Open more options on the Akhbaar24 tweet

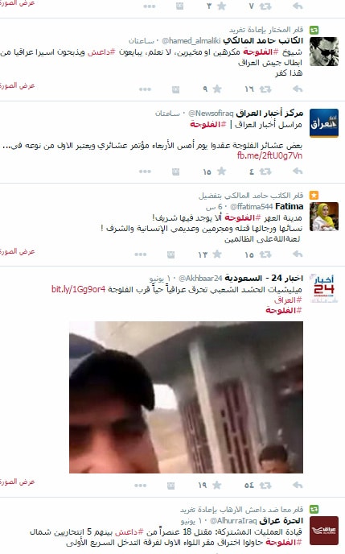[x=141, y=486]
